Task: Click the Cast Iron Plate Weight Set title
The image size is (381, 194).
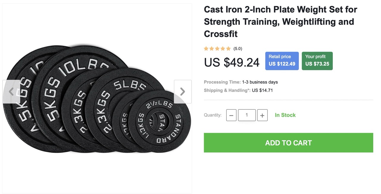Action: (x=280, y=21)
